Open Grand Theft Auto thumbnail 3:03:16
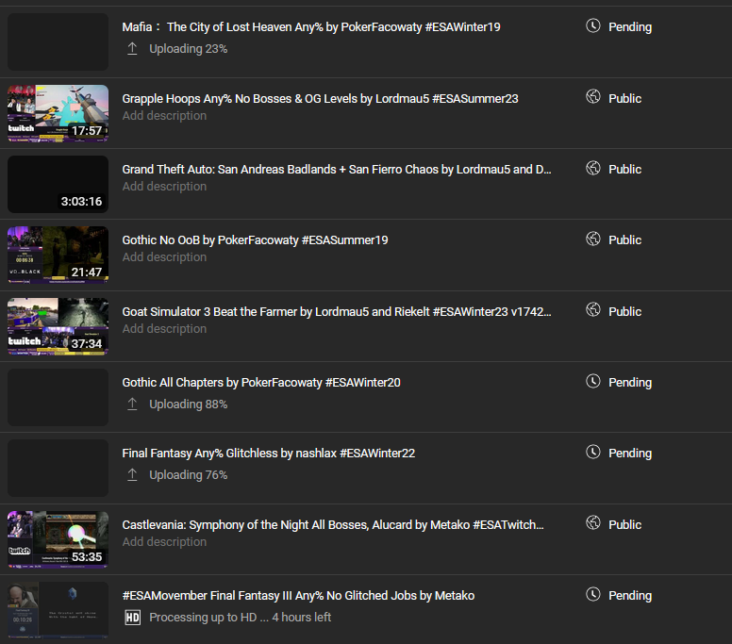The image size is (732, 644). (58, 184)
